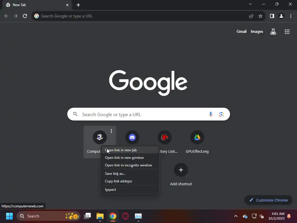Open the Google apps grid icon
This screenshot has width=297, height=223.
(287, 32)
